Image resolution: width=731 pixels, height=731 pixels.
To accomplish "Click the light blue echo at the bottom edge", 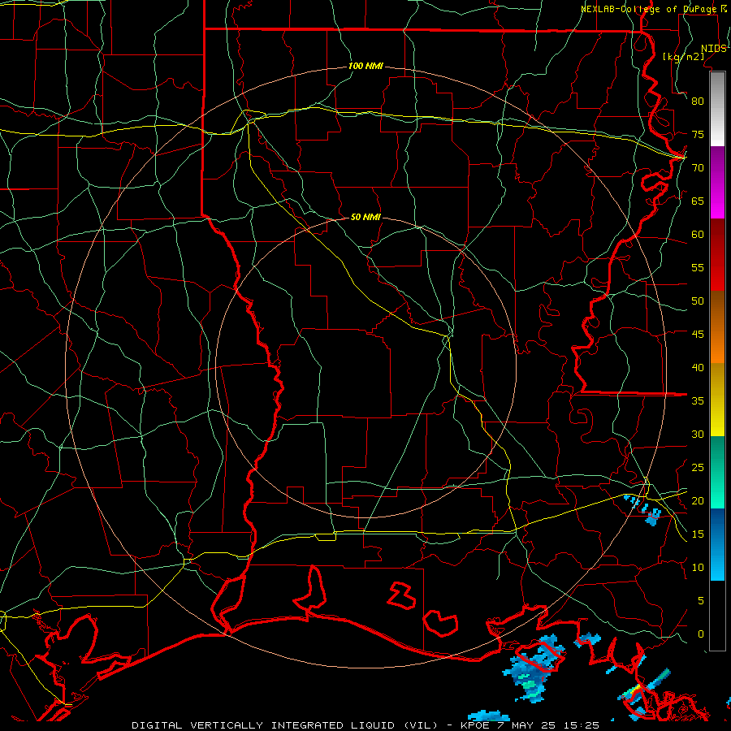I will 488,716.
